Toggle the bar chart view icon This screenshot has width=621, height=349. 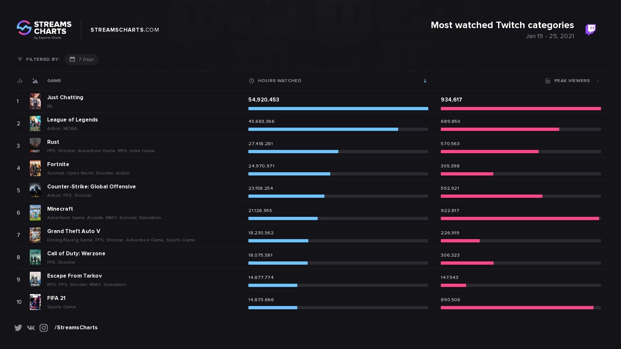pyautogui.click(x=20, y=80)
